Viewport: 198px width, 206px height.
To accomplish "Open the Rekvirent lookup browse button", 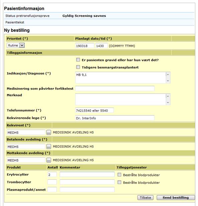I will [x=49, y=132].
